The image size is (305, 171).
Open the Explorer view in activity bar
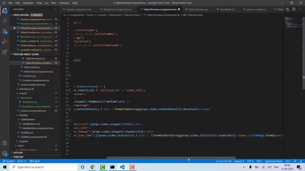(x=4, y=10)
